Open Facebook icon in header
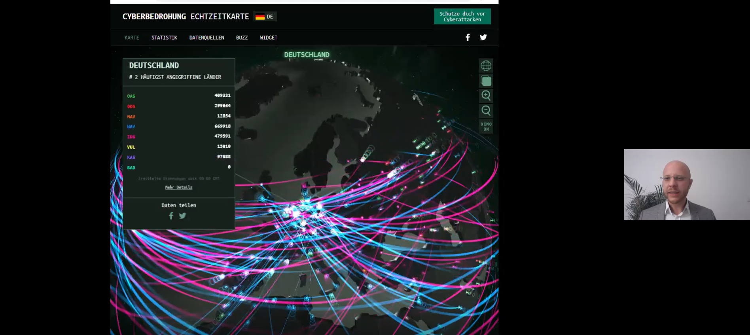The image size is (750, 335). click(x=468, y=38)
